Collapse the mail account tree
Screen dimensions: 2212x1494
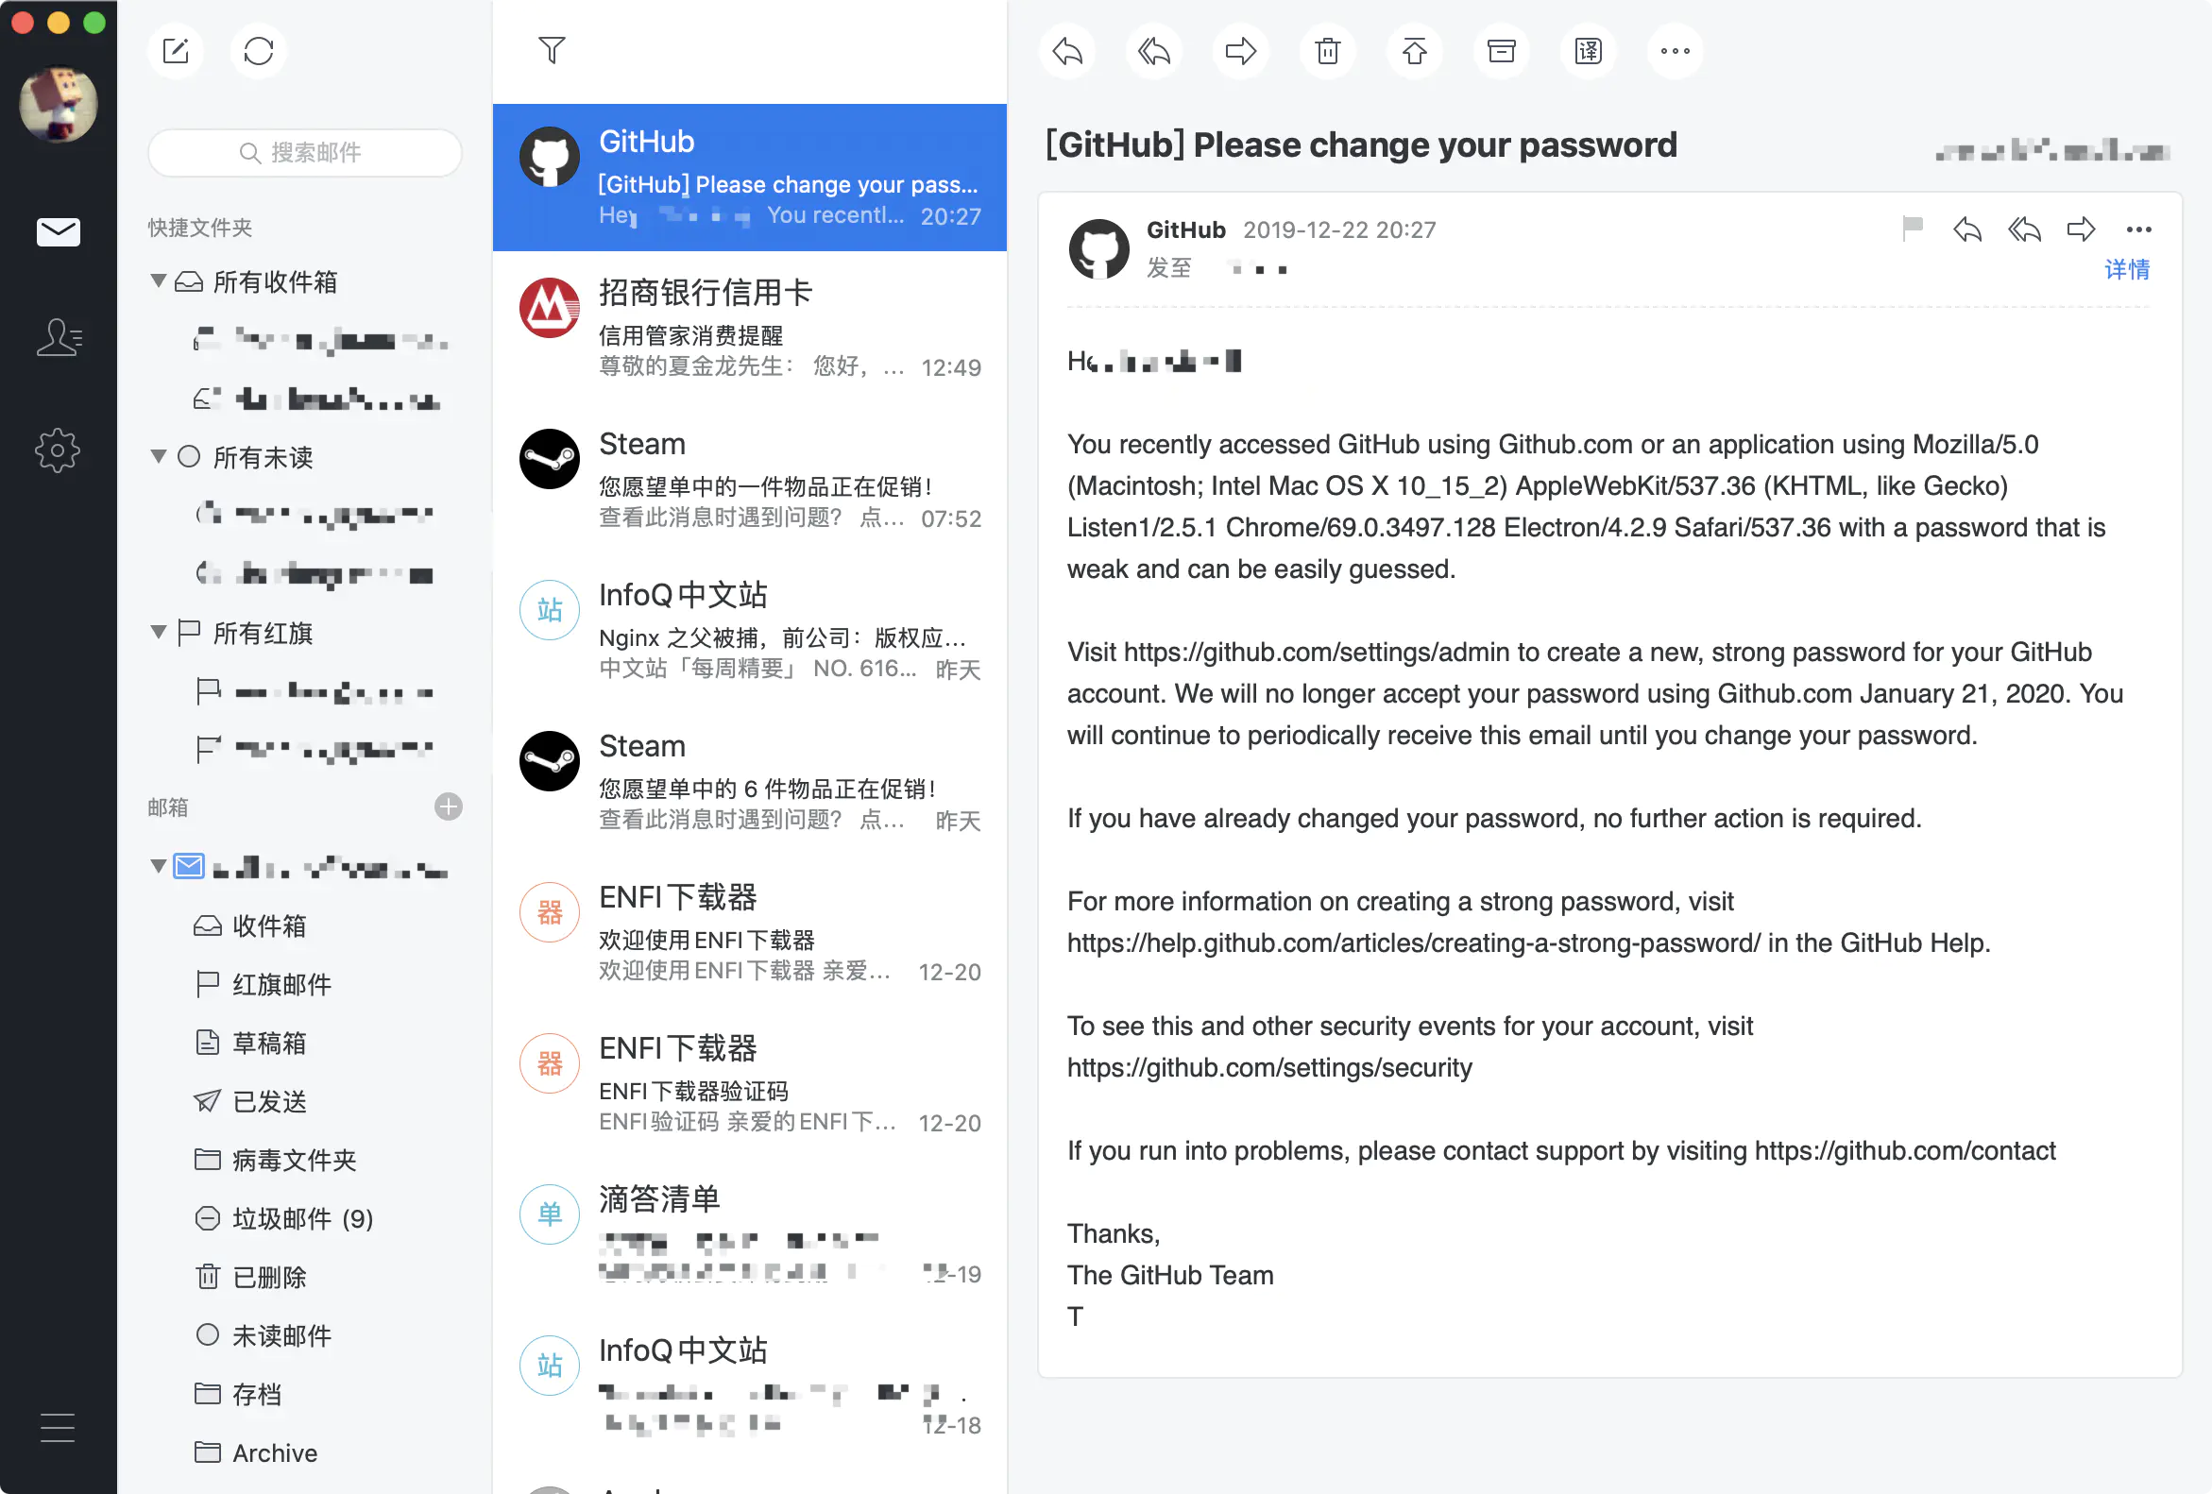pyautogui.click(x=159, y=867)
